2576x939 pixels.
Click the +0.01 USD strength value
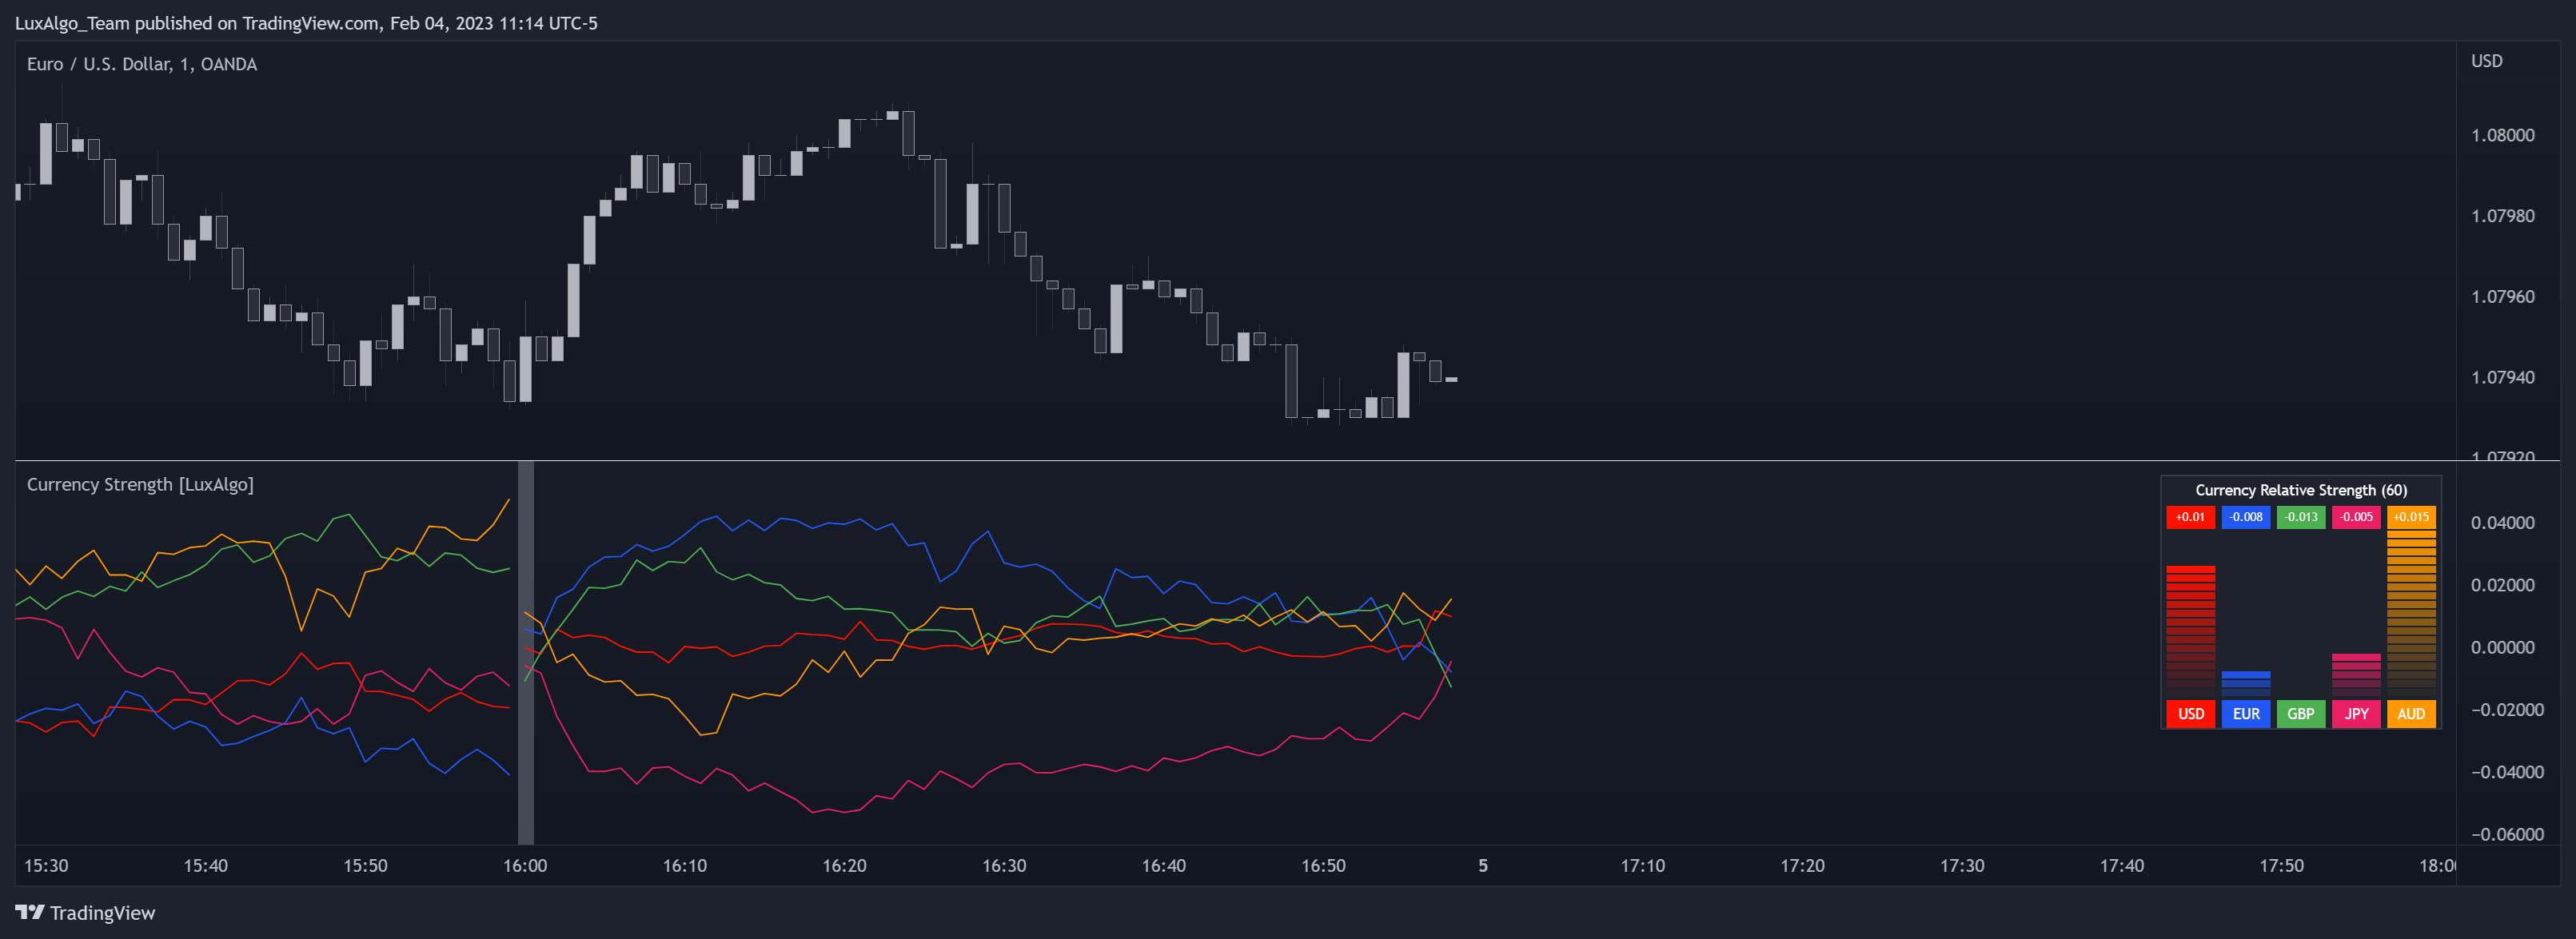click(x=2190, y=517)
